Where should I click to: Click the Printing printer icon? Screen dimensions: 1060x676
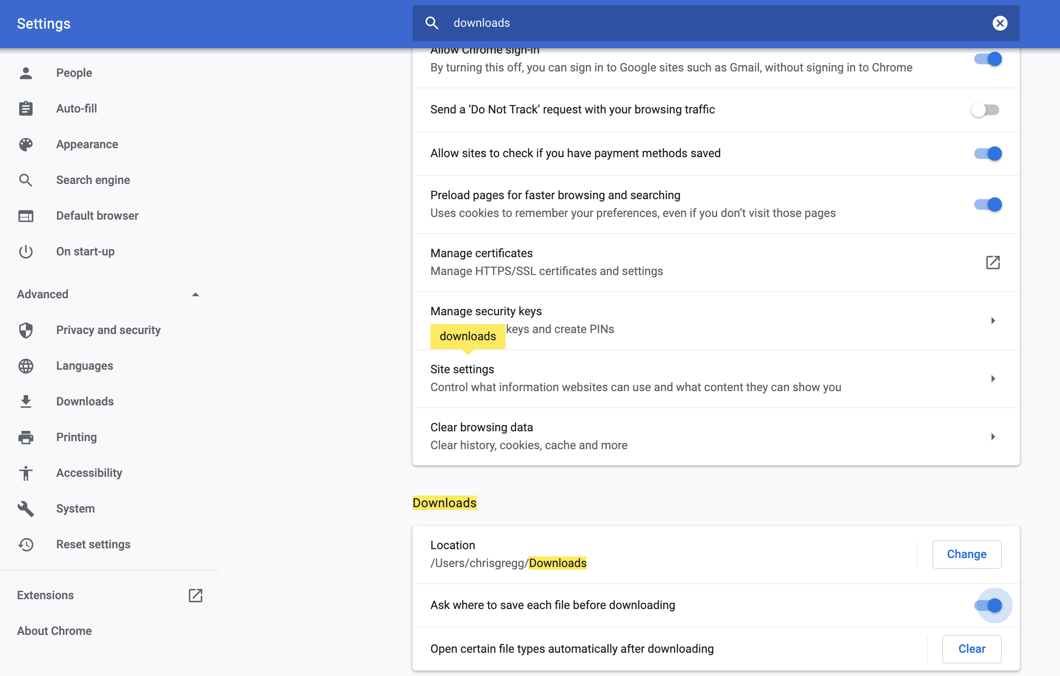point(26,437)
